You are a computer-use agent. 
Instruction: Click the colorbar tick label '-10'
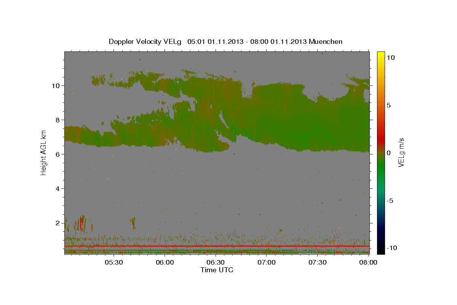pos(392,248)
